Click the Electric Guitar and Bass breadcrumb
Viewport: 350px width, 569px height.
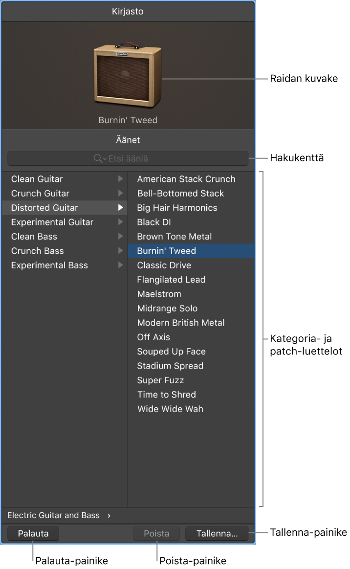53,515
